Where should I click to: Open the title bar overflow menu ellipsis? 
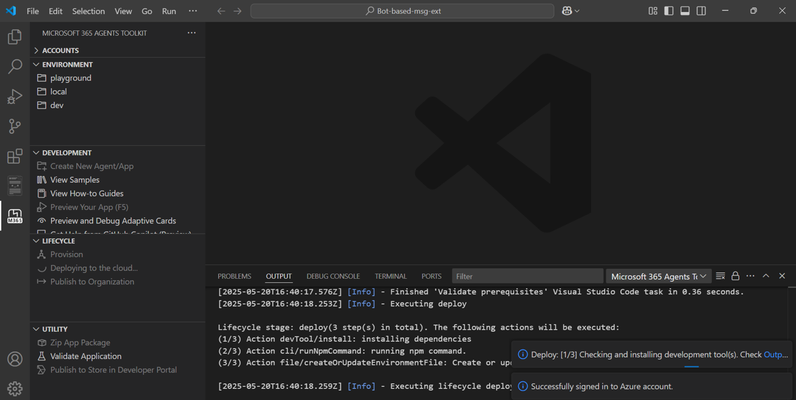pyautogui.click(x=193, y=11)
